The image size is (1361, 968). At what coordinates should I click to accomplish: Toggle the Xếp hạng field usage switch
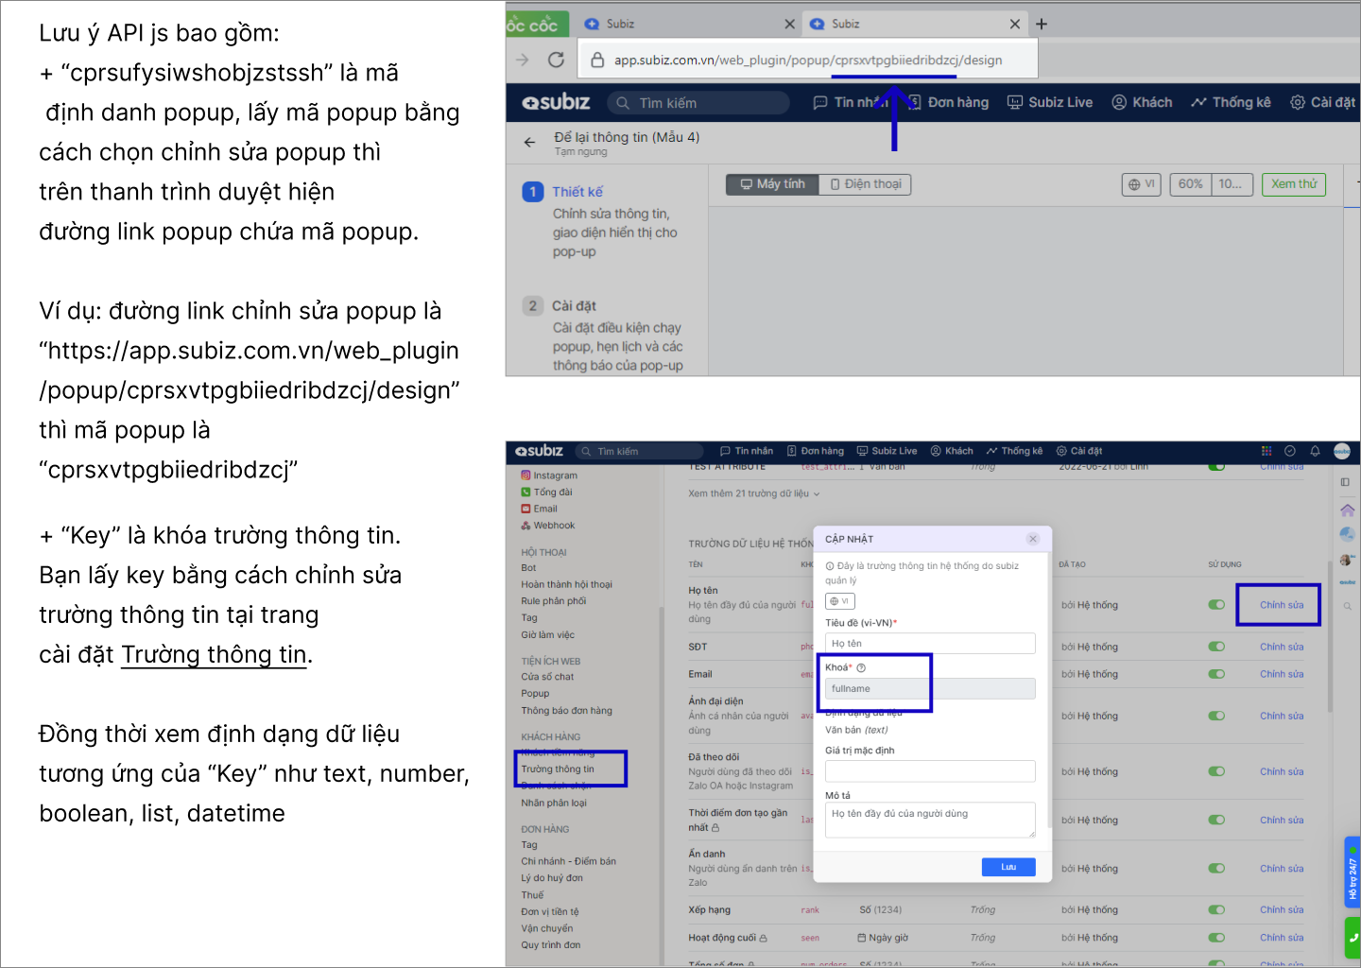pyautogui.click(x=1216, y=909)
